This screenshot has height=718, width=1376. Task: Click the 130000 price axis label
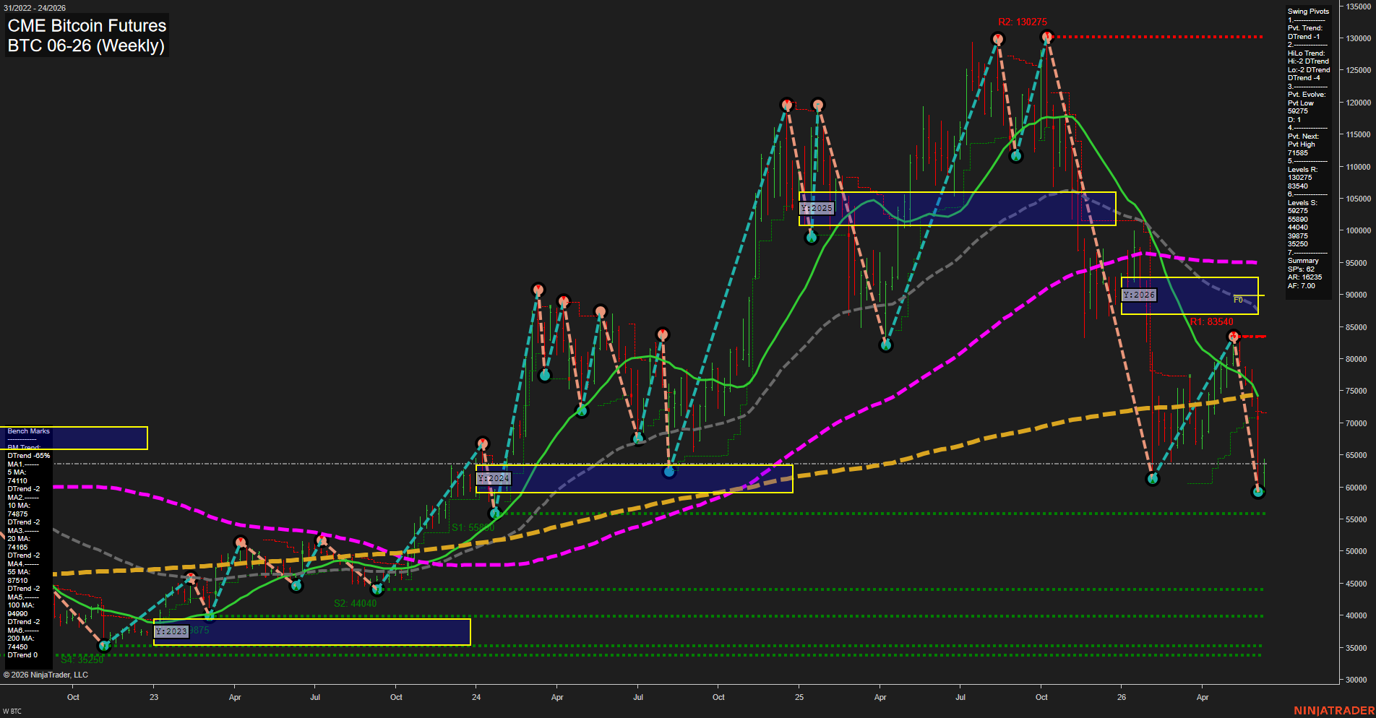click(x=1359, y=38)
